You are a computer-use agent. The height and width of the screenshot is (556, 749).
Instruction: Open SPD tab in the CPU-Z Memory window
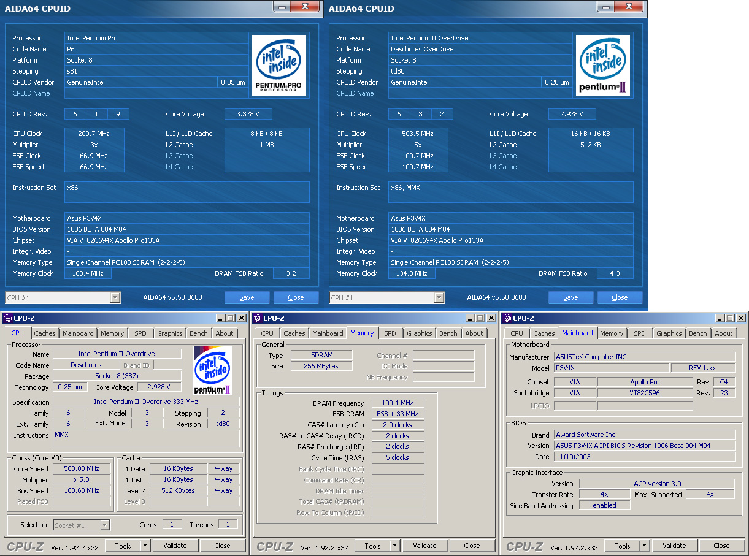390,333
